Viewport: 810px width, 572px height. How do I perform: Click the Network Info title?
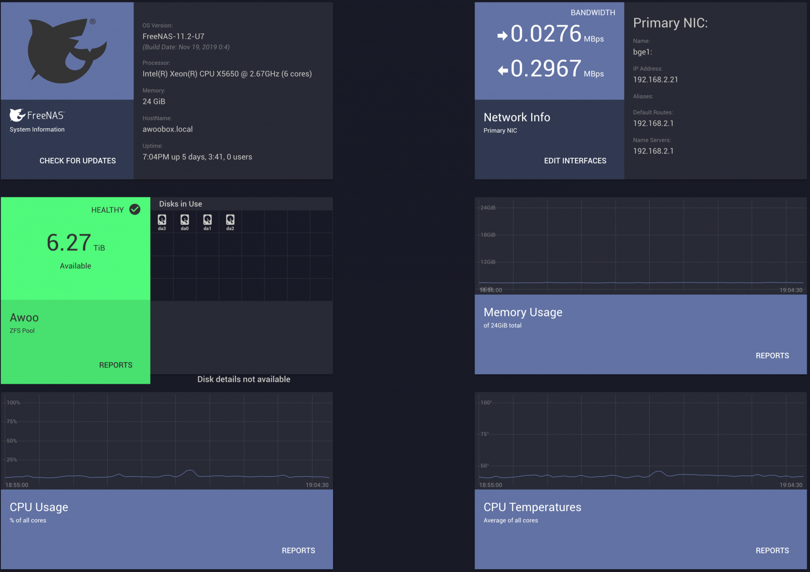pos(517,117)
